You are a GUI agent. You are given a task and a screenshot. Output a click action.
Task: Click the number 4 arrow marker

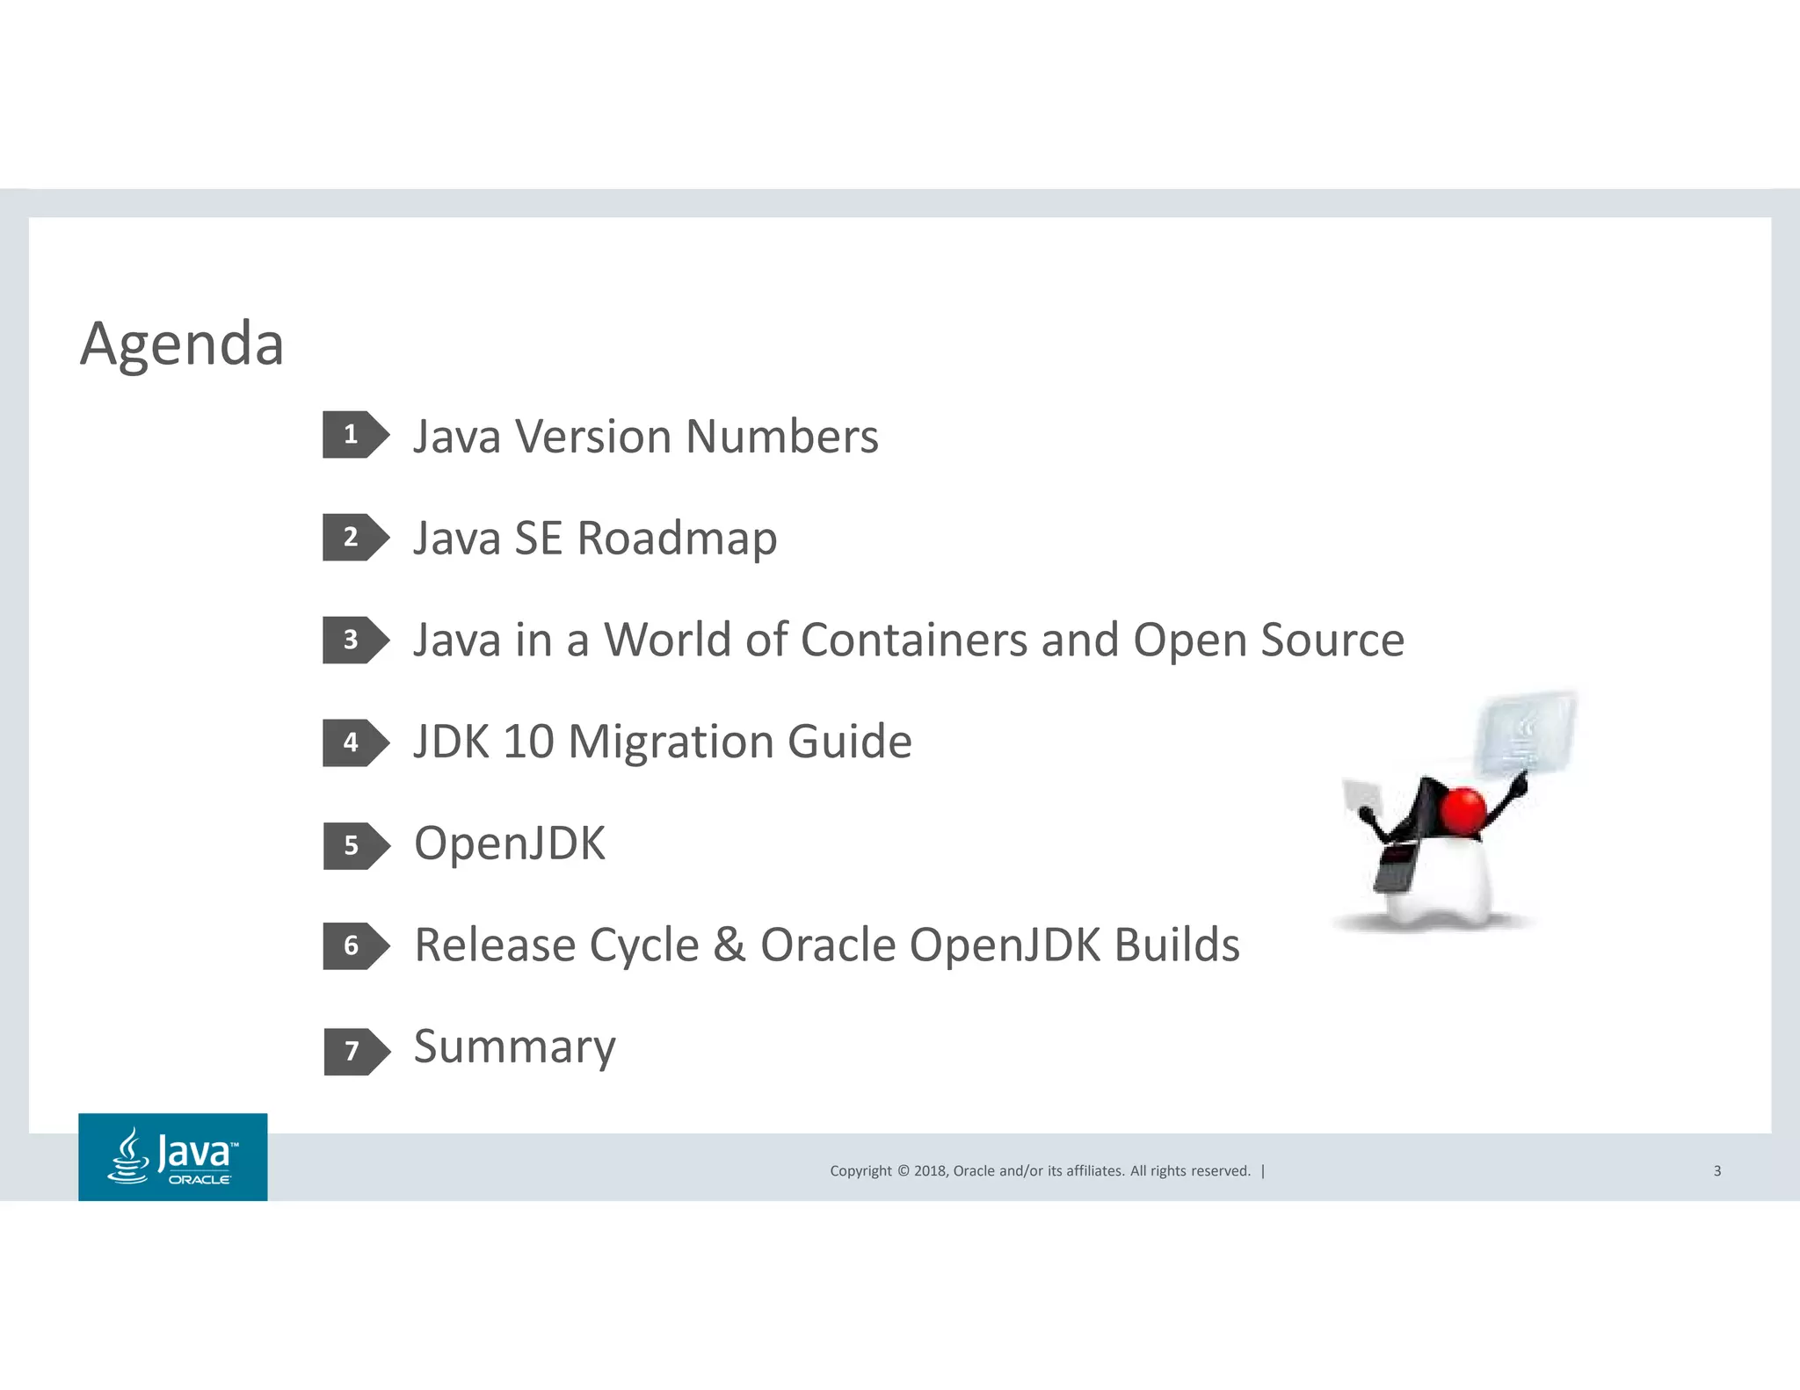click(x=355, y=742)
